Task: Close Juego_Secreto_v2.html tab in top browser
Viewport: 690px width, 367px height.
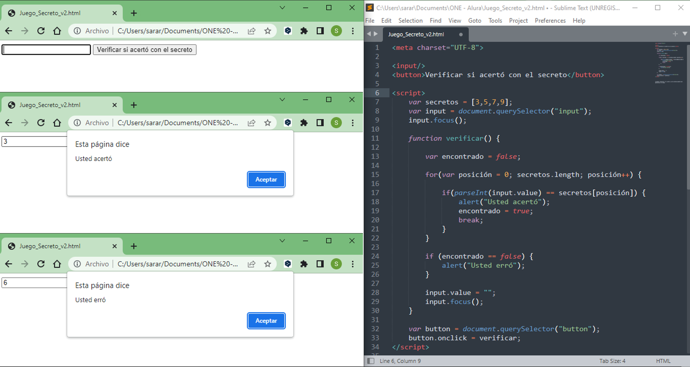Action: [115, 13]
